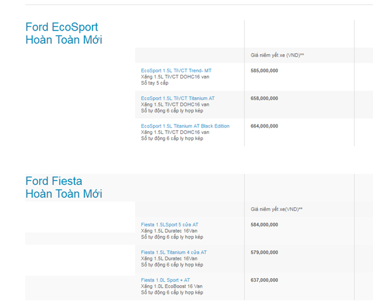Image resolution: width=373 pixels, height=305 pixels.
Task: Click EcoSport 1.5L Titanium AT Black Edition link
Action: click(x=185, y=126)
